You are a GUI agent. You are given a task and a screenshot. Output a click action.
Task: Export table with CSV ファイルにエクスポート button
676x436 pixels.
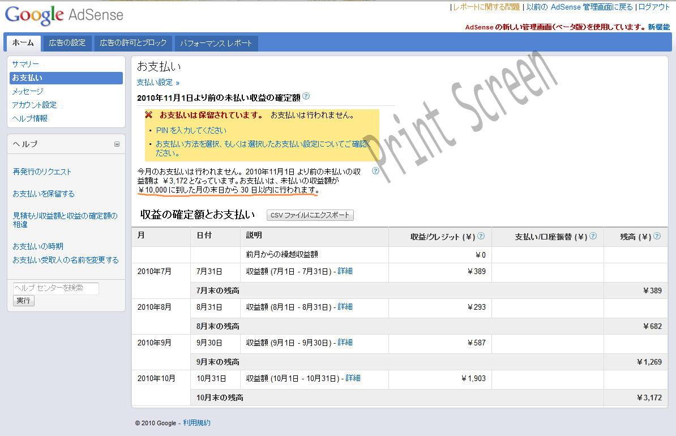click(310, 215)
